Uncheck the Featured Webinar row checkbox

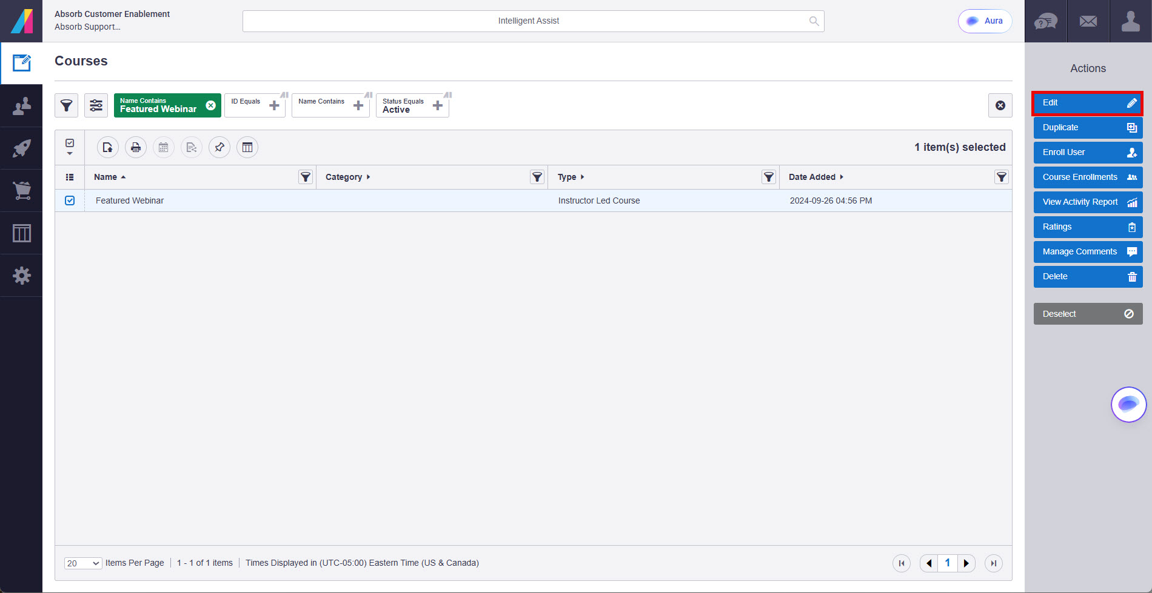70,200
